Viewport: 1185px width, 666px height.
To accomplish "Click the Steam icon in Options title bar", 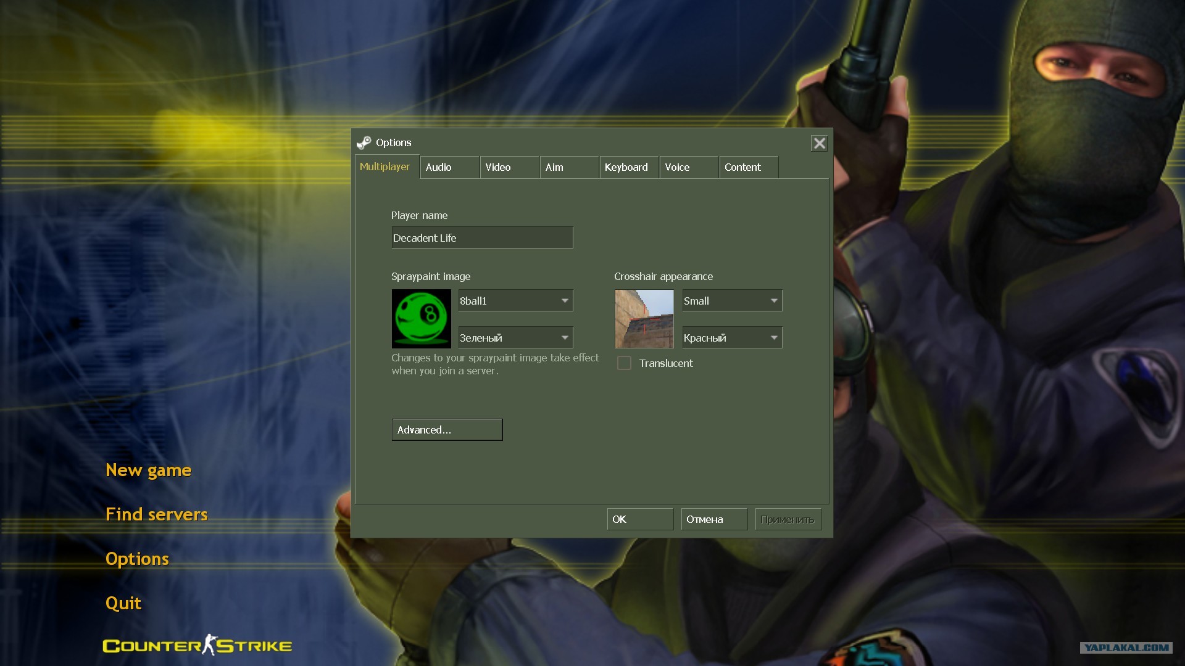I will pyautogui.click(x=364, y=143).
